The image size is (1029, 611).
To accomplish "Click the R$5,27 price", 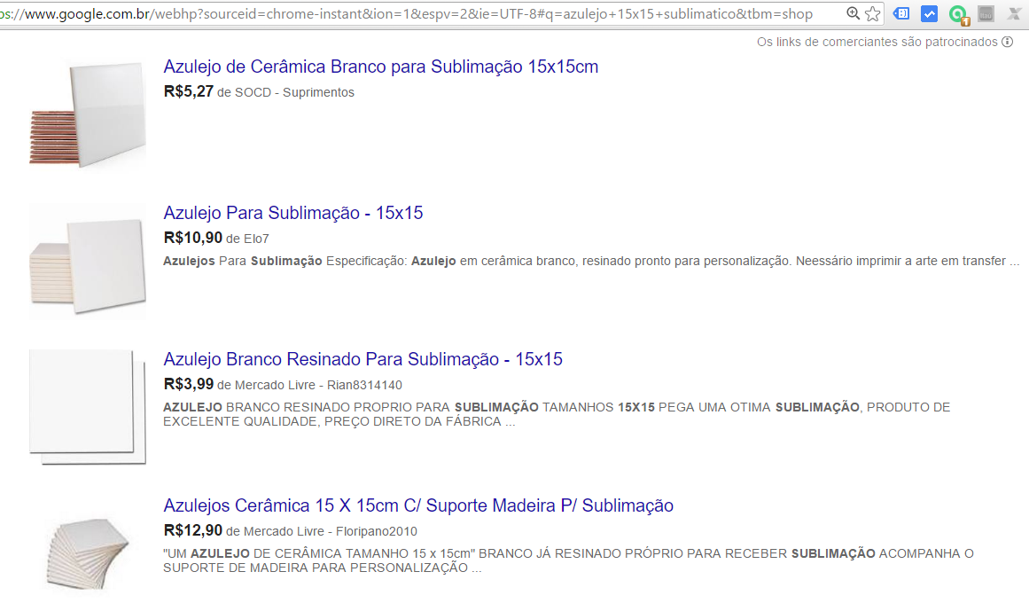I will 189,92.
